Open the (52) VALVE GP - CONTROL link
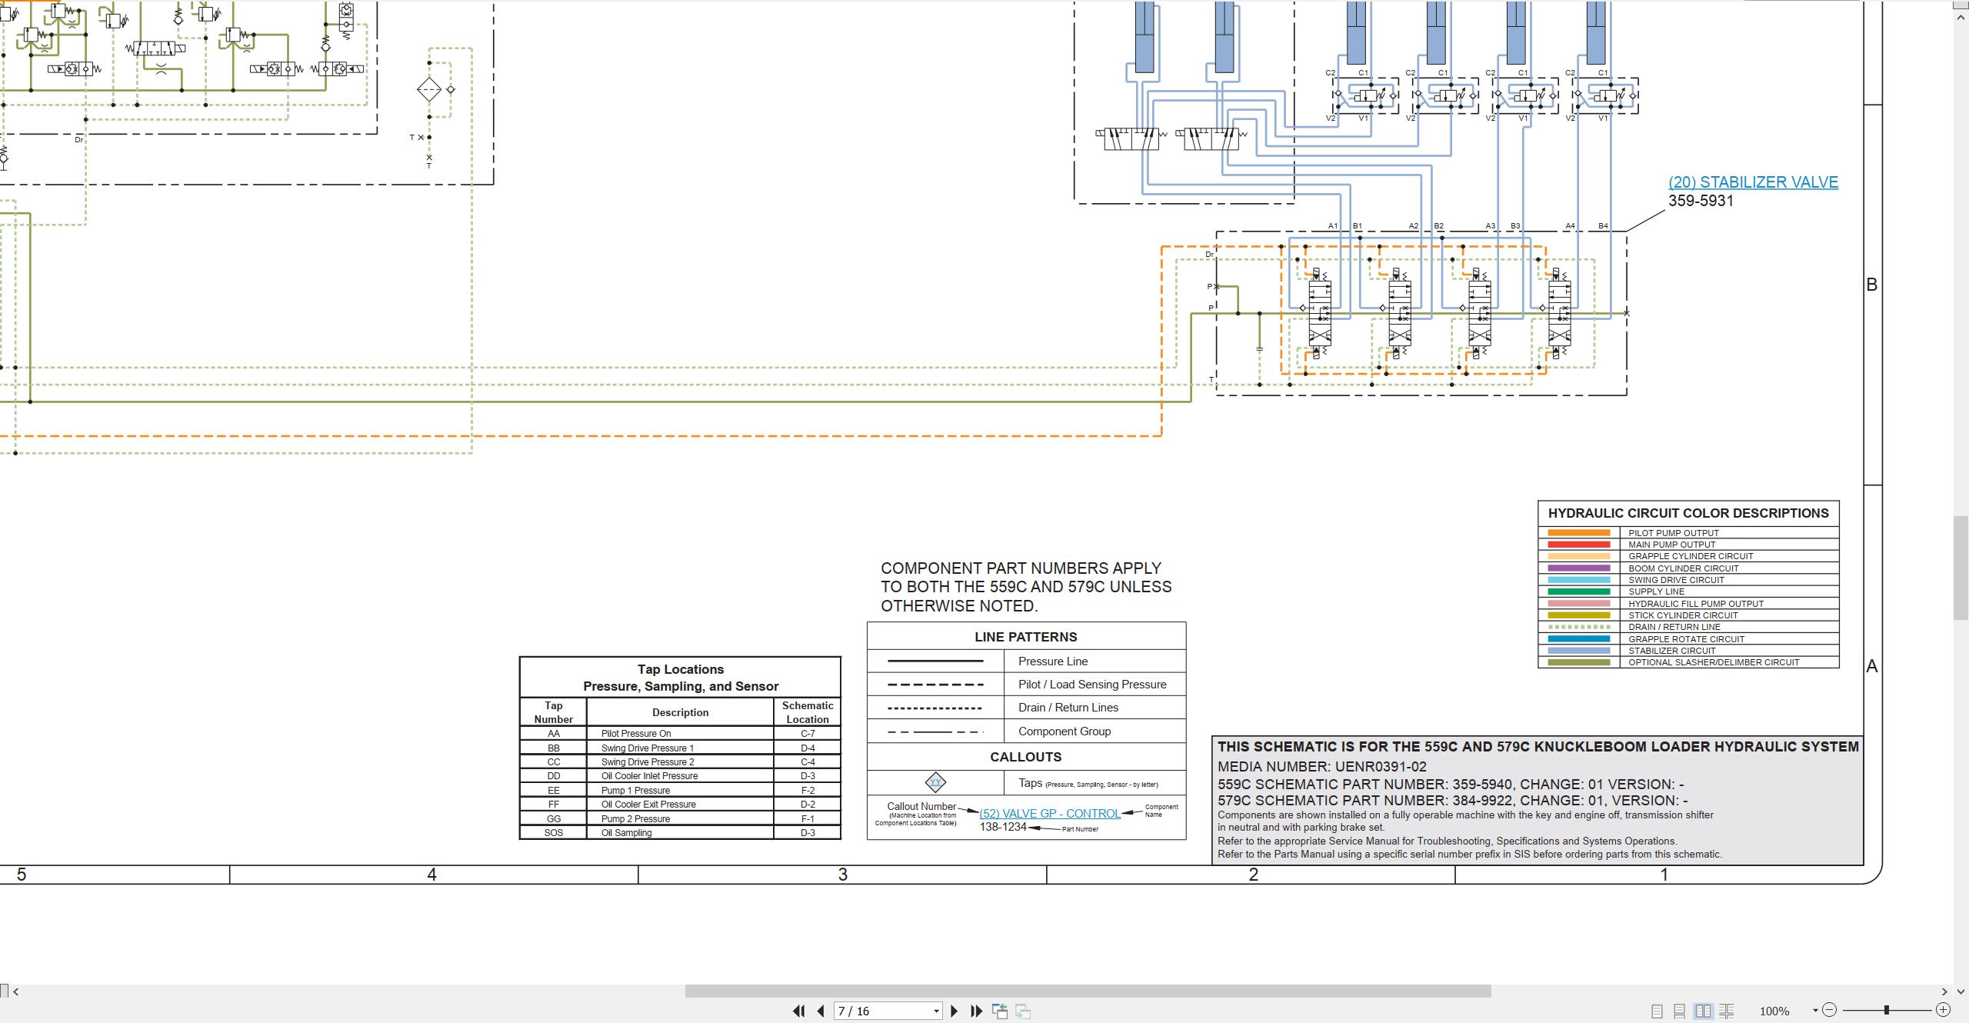 (x=1050, y=813)
